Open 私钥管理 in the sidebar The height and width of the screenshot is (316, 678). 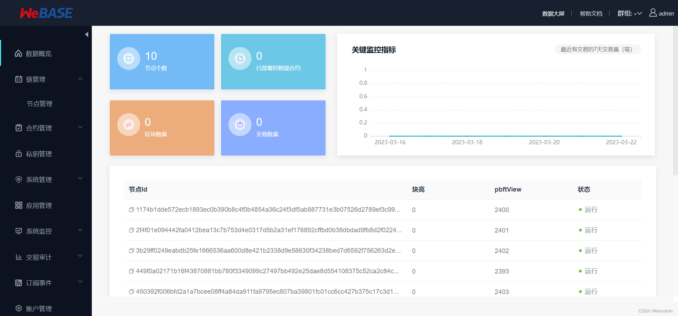pyautogui.click(x=46, y=154)
